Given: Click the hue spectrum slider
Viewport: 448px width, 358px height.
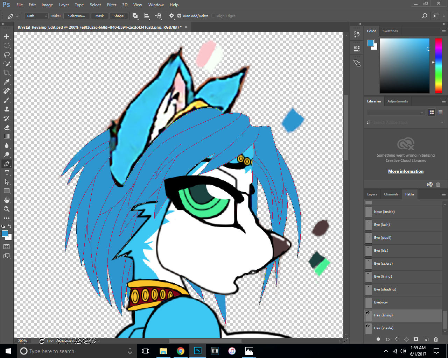Looking at the screenshot, I should click(439, 66).
